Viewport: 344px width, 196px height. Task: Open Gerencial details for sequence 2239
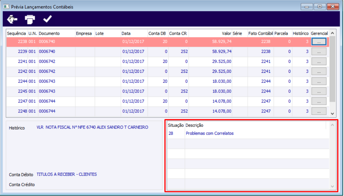319,52
